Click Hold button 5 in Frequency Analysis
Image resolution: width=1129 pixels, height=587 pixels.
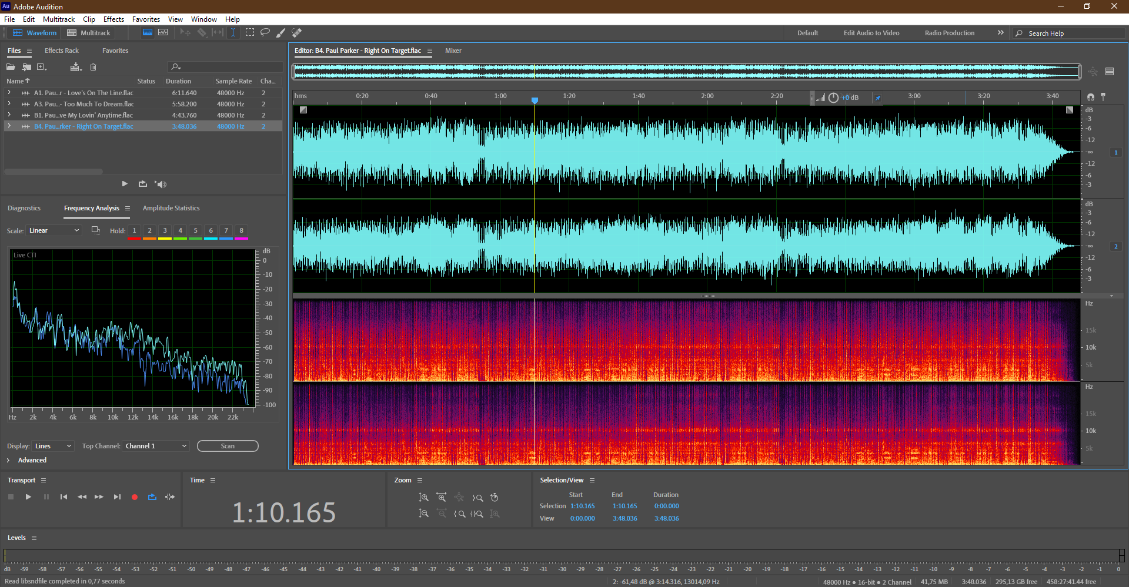click(195, 230)
